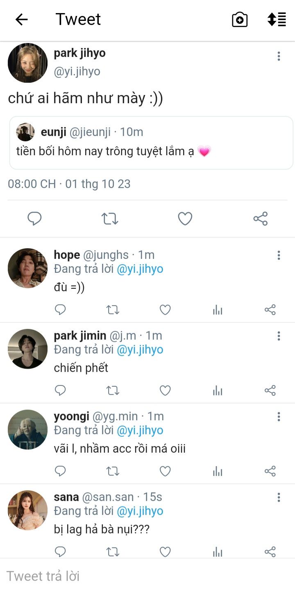Retweet park jihyo's main tweet

tap(110, 219)
